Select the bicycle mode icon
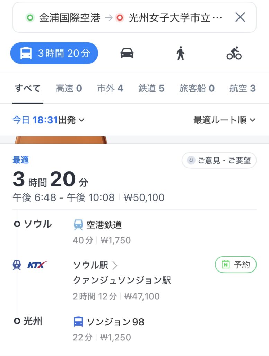This screenshot has width=269, height=356. 234,53
